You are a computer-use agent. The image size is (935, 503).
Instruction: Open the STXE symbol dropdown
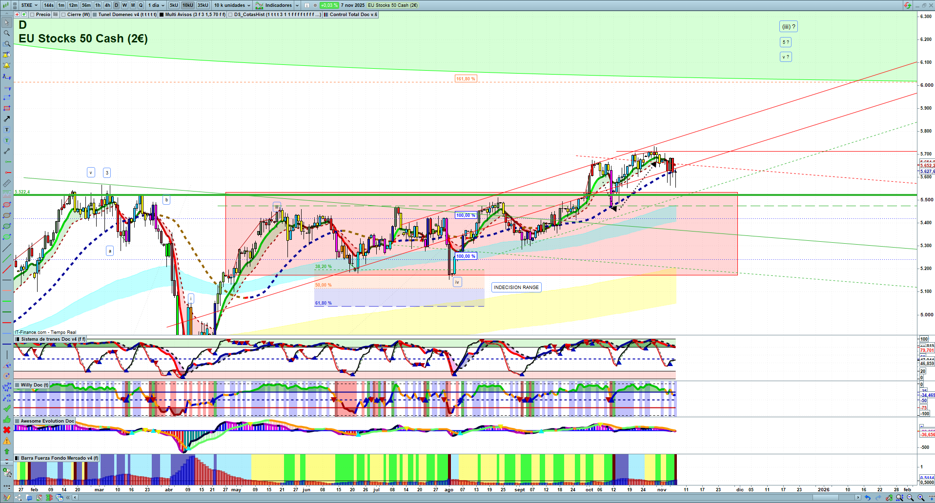(x=29, y=5)
